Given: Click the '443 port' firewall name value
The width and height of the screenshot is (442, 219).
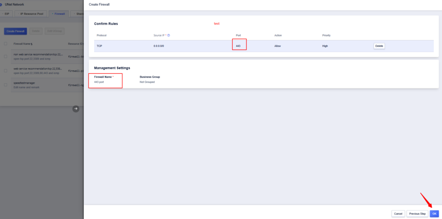Looking at the screenshot, I should click(99, 82).
